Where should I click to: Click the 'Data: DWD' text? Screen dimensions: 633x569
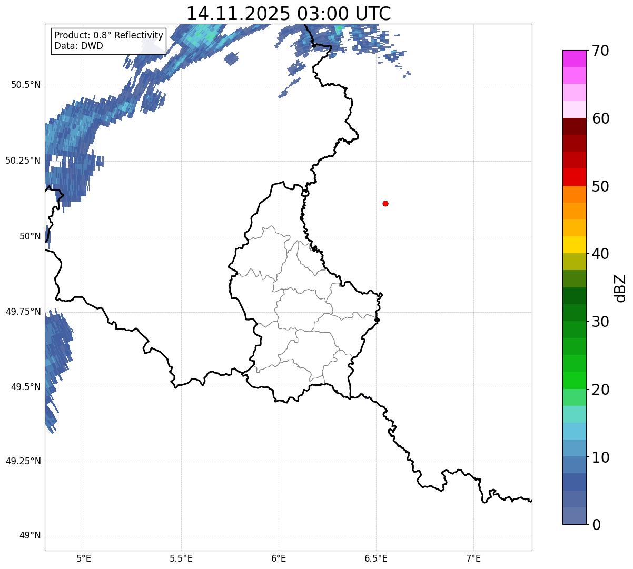tap(78, 46)
